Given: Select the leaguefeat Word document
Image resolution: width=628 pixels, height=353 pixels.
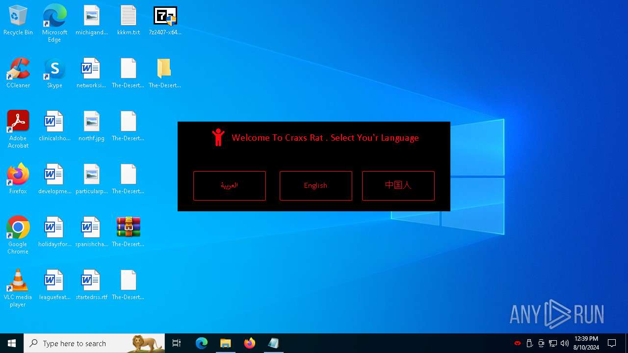Looking at the screenshot, I should 54,285.
